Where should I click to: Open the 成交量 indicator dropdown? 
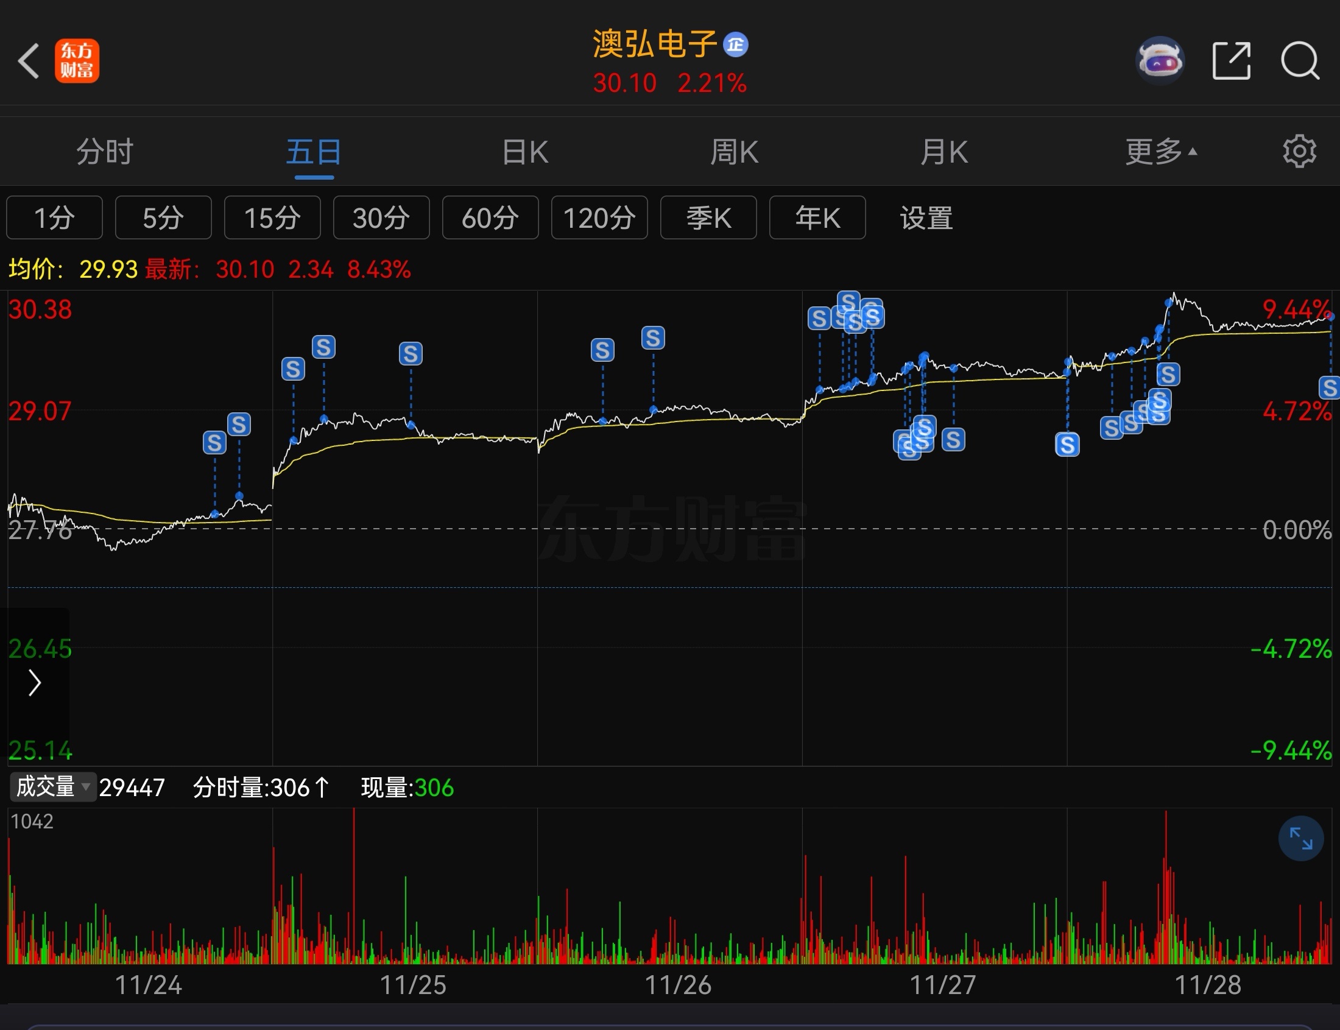click(x=54, y=787)
